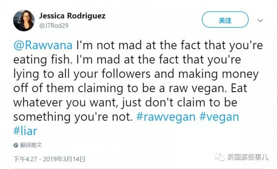
Task: Click the Jessica Rodriguez display name
Action: click(72, 16)
